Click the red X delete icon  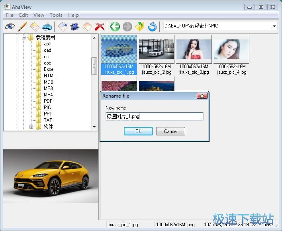click(100, 27)
